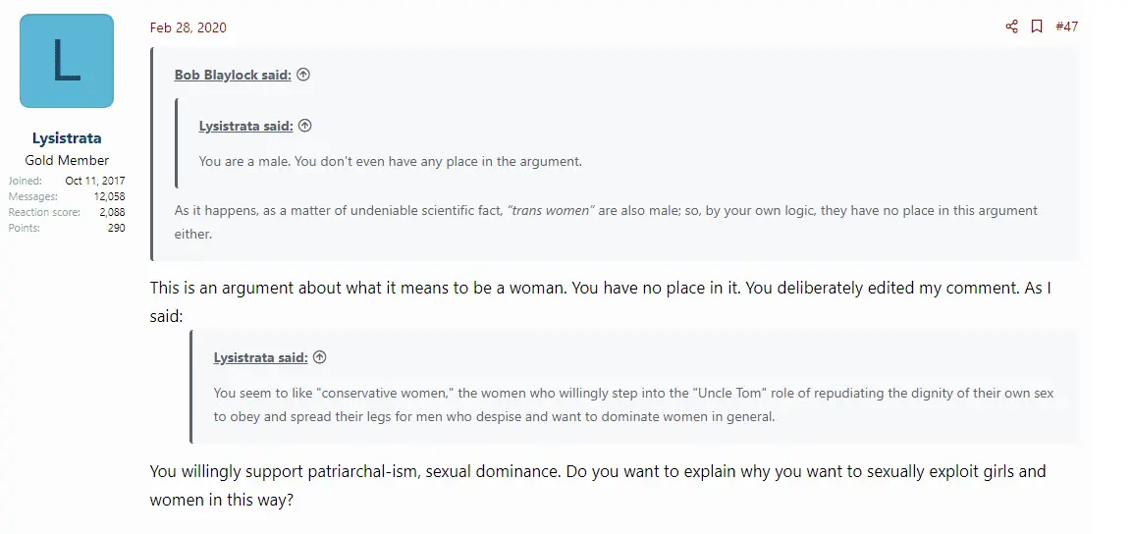
Task: Click the Oct 11, 2017 joined date
Action: [x=94, y=181]
